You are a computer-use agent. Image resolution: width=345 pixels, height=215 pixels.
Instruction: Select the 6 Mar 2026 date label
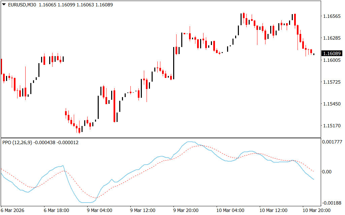point(13,211)
